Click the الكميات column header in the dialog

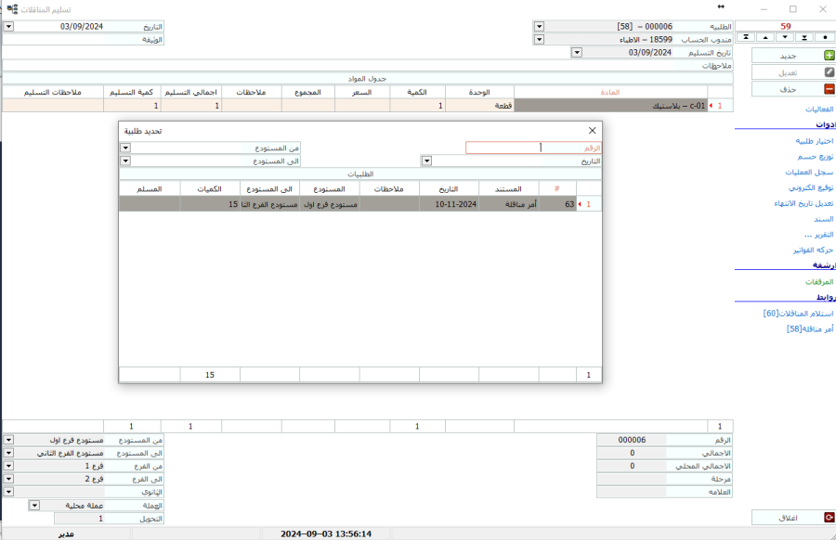pos(210,189)
